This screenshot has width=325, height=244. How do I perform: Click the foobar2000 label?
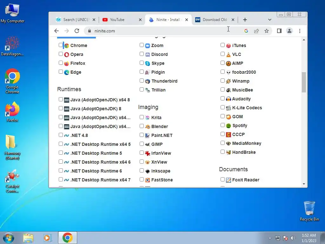(x=244, y=72)
